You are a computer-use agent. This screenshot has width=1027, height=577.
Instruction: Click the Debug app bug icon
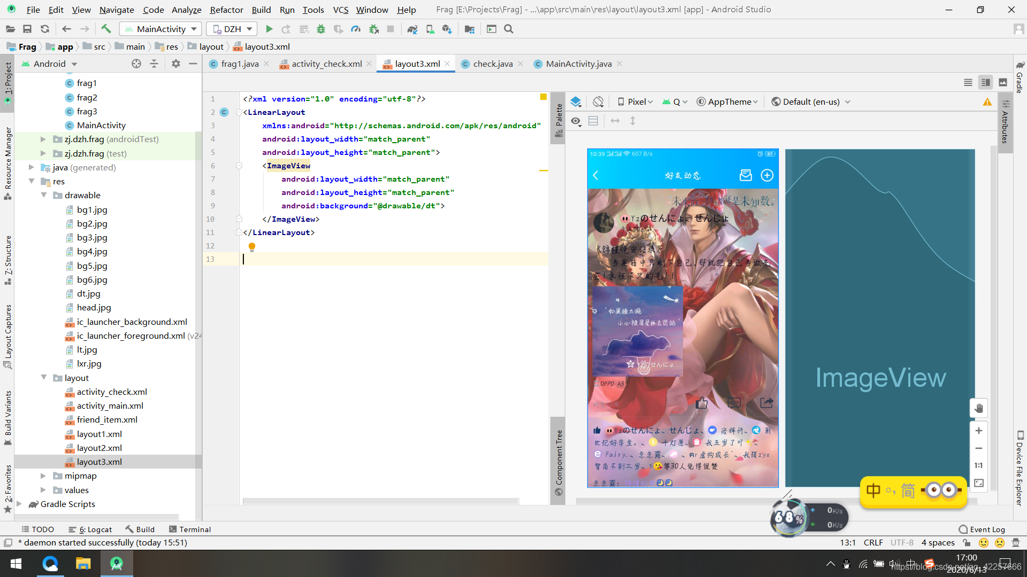pos(321,29)
